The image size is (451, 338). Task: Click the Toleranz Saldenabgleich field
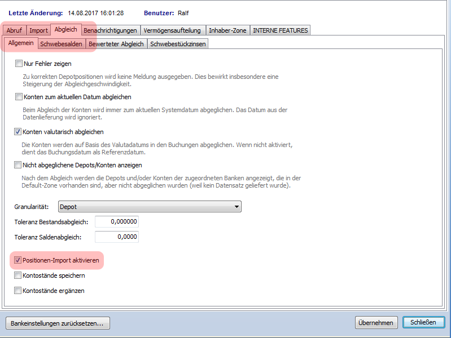coord(117,237)
